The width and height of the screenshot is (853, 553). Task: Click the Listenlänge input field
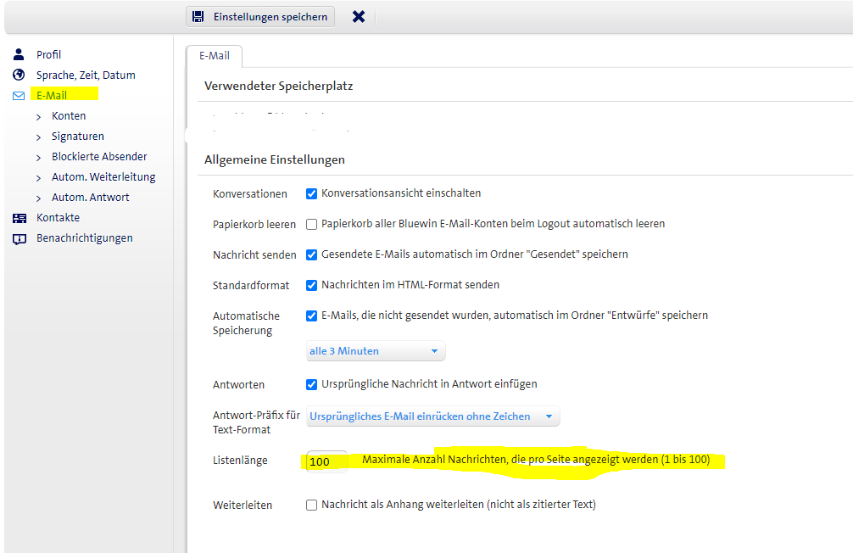(326, 461)
